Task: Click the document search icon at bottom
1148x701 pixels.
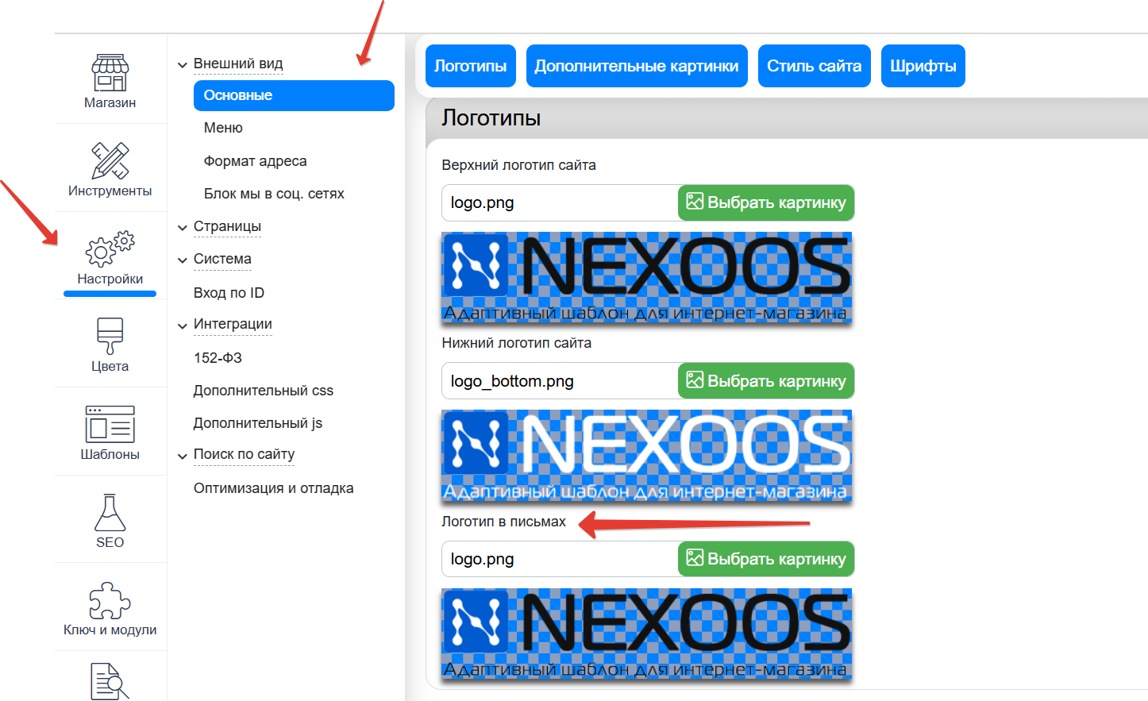Action: coord(110,681)
